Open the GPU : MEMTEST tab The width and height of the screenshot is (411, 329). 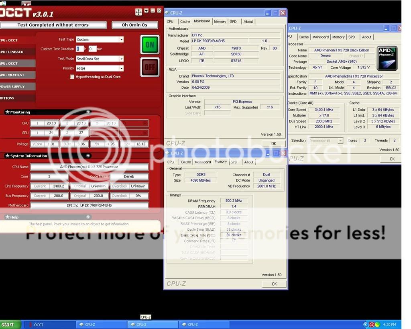point(17,75)
